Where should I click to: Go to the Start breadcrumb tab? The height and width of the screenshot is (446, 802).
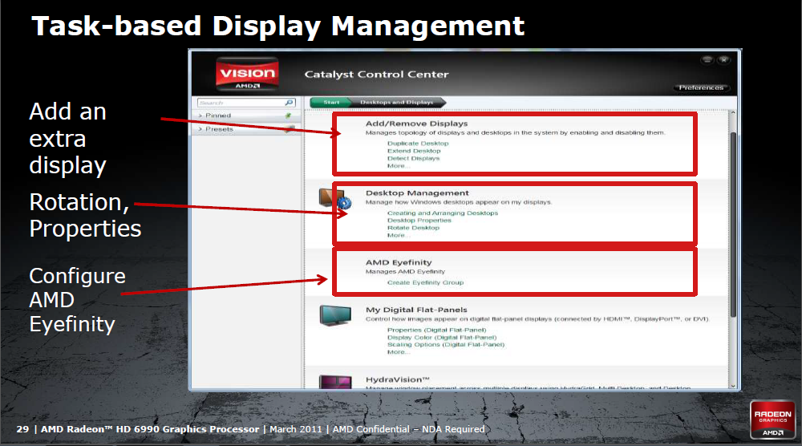pos(330,103)
